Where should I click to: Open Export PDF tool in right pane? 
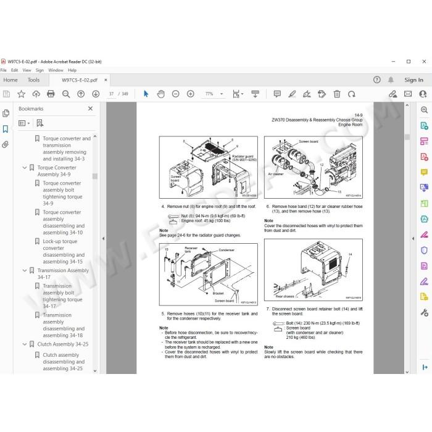coord(425,126)
